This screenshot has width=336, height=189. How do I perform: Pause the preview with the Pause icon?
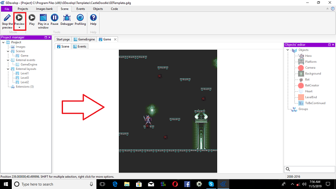[x=55, y=18]
